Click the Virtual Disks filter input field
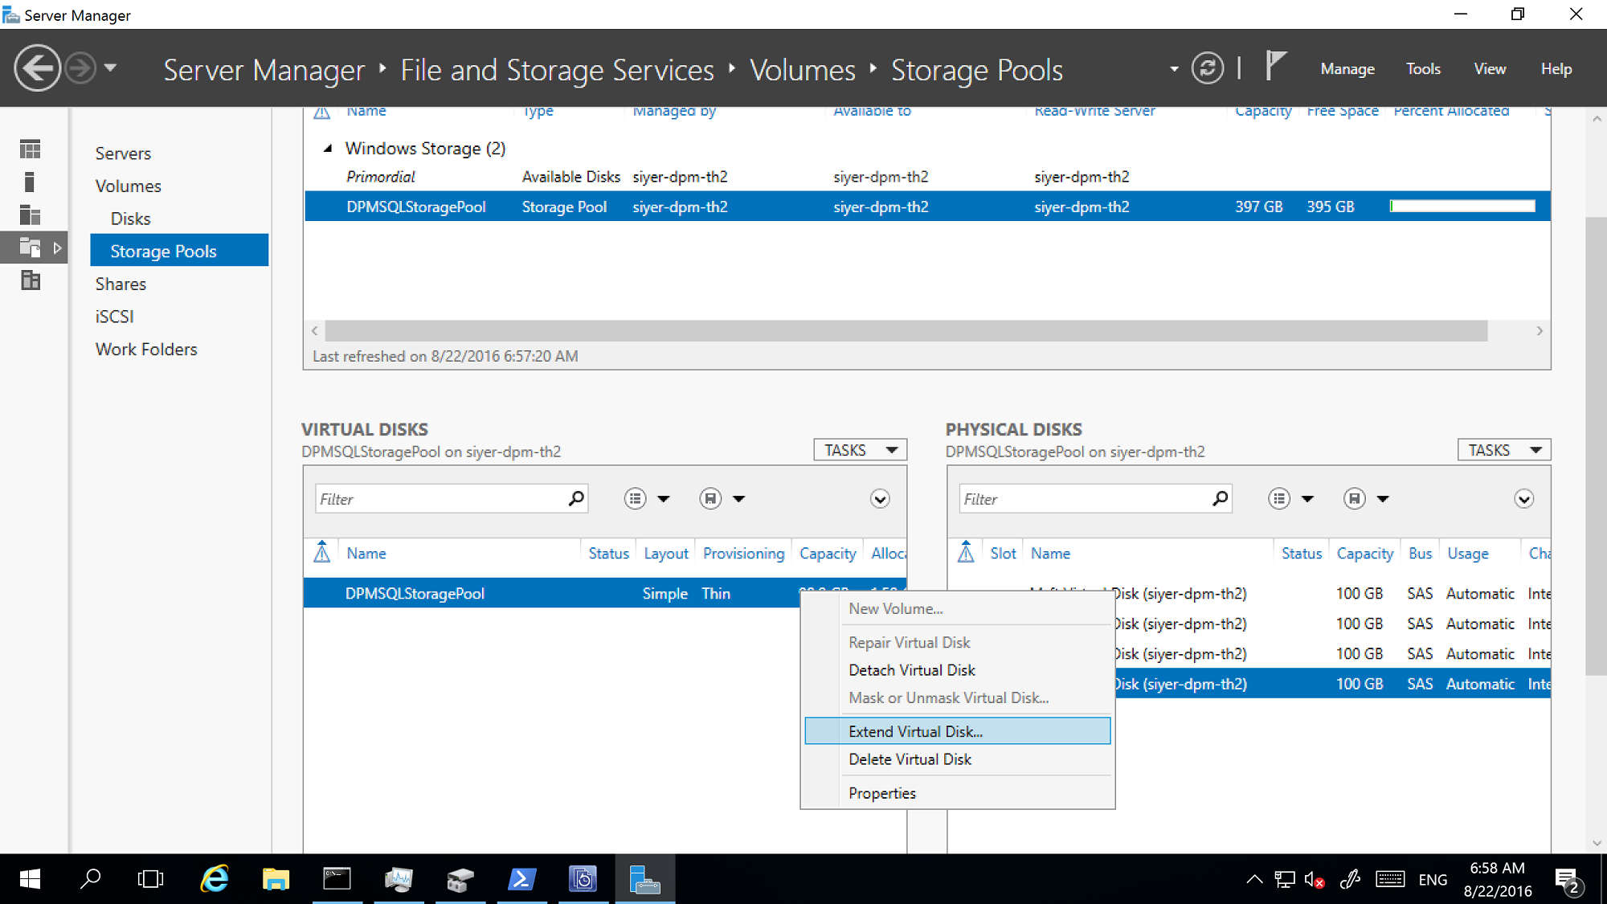 click(440, 498)
